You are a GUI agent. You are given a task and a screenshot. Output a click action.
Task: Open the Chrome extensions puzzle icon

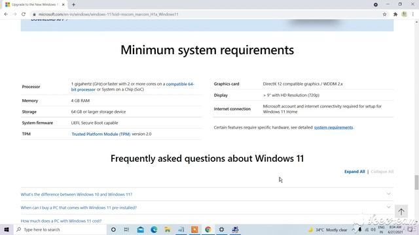coord(395,14)
